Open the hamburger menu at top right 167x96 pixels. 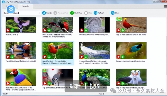165,6
